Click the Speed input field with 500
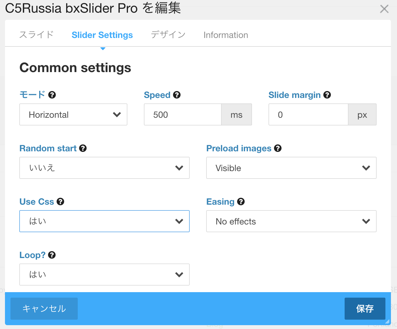Viewport: 397px width, 329px height. coord(183,114)
